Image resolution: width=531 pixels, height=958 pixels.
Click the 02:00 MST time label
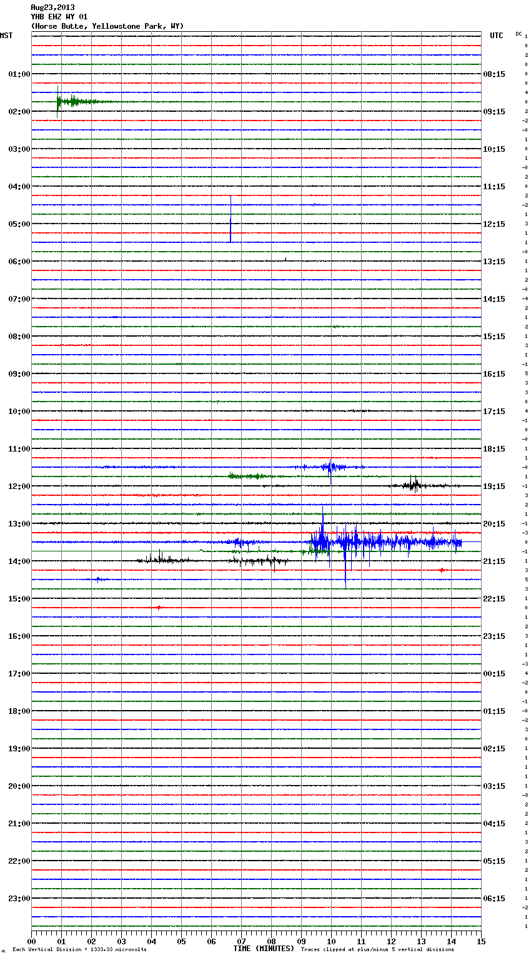pos(19,112)
